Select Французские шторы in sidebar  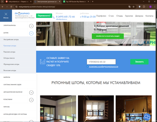pyautogui.click(x=11, y=64)
